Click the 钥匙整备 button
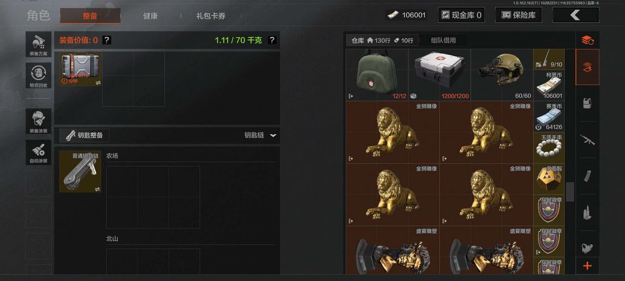This screenshot has width=625, height=281. pyautogui.click(x=84, y=135)
